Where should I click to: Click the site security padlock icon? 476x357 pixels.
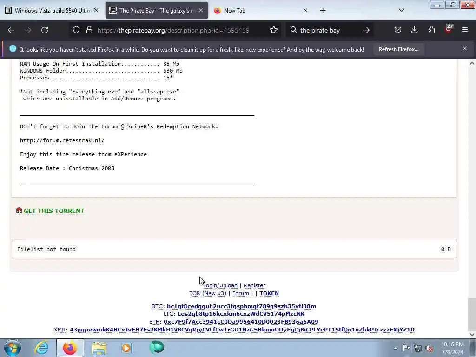[x=89, y=30]
